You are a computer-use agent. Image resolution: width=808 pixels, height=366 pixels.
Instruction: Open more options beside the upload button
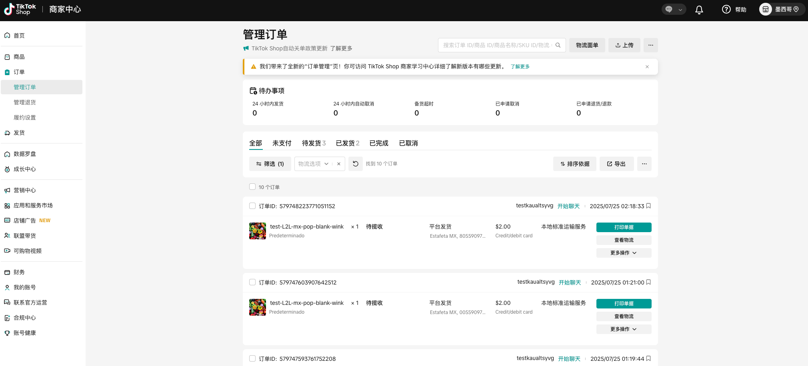tap(650, 45)
